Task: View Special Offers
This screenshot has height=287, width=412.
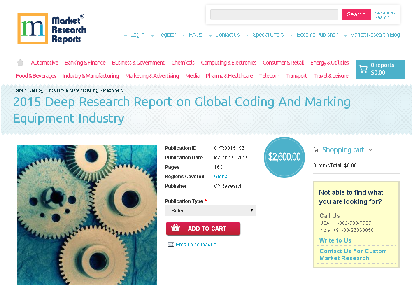Action: (268, 35)
